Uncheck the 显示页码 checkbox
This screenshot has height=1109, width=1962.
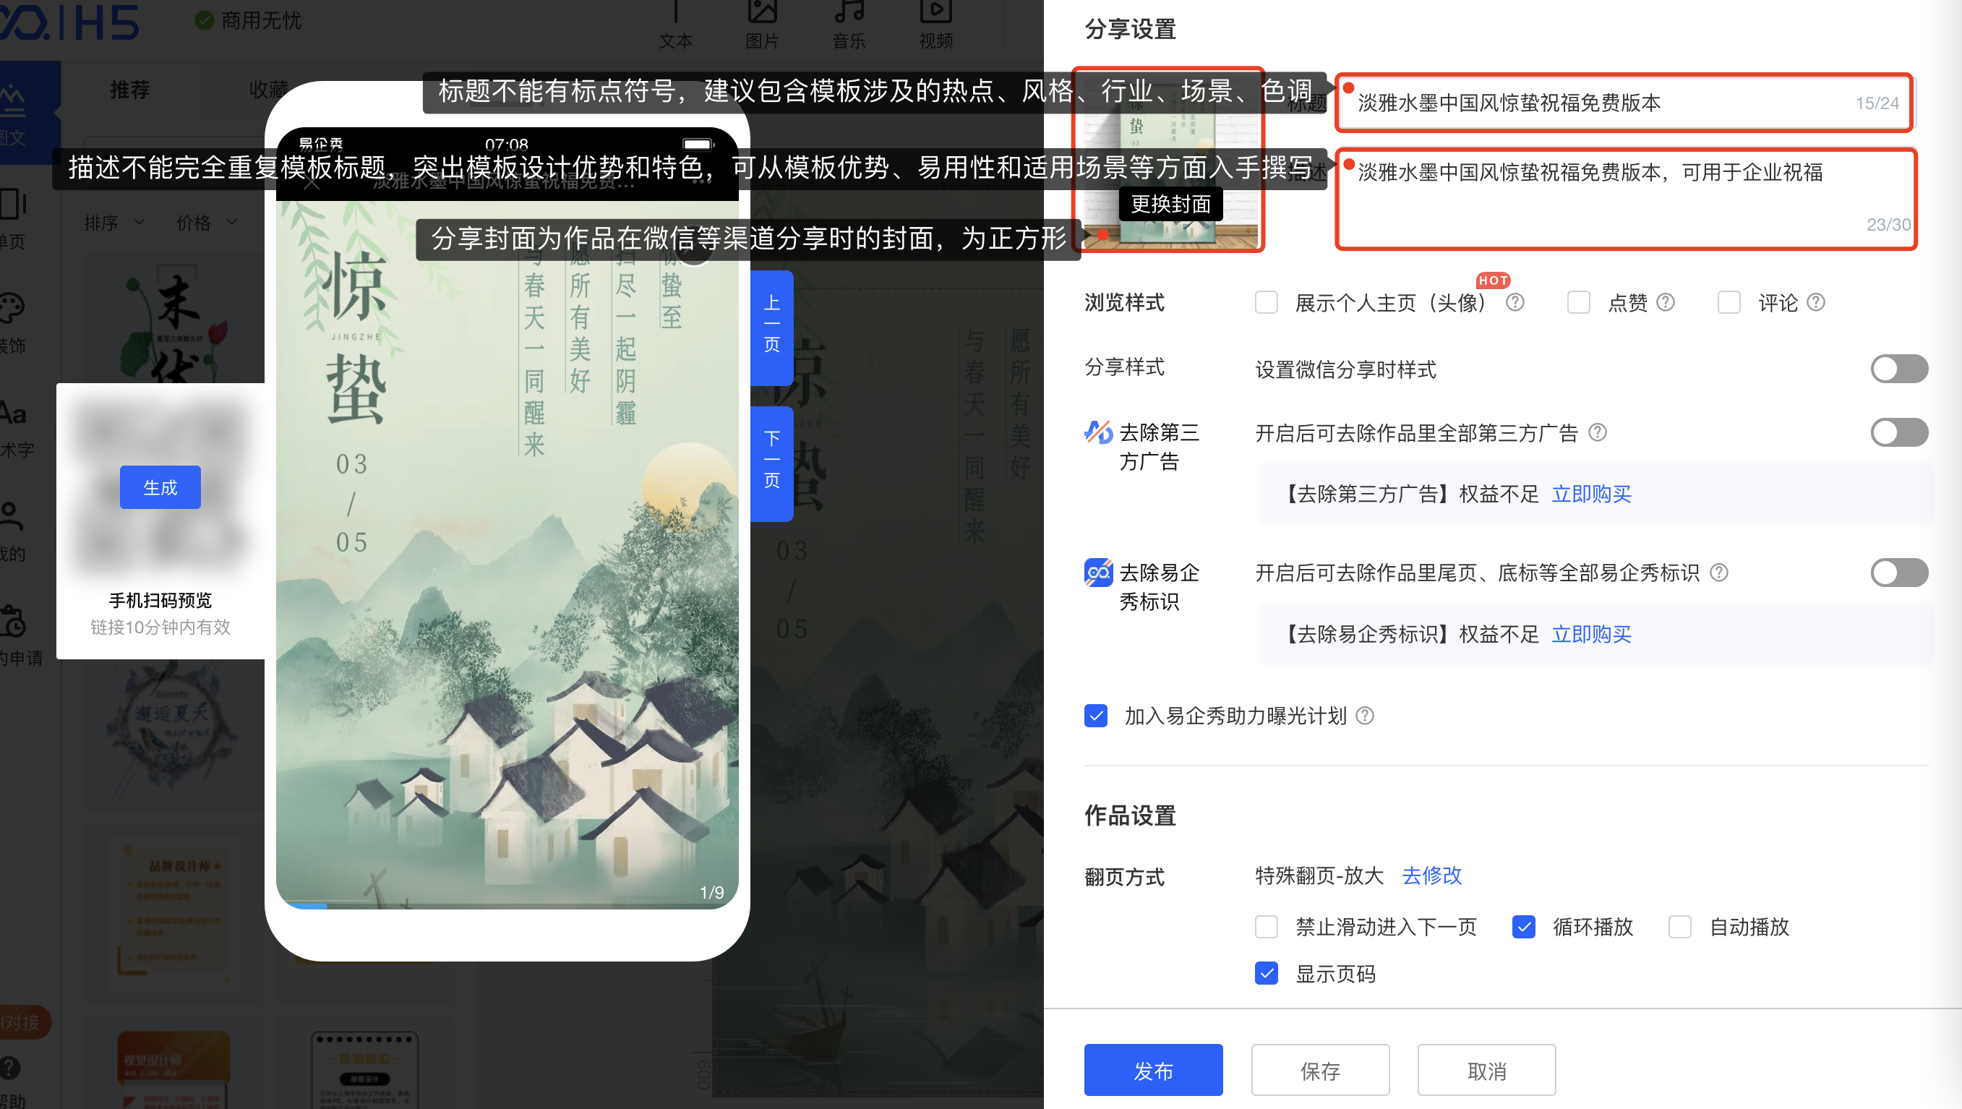coord(1267,973)
